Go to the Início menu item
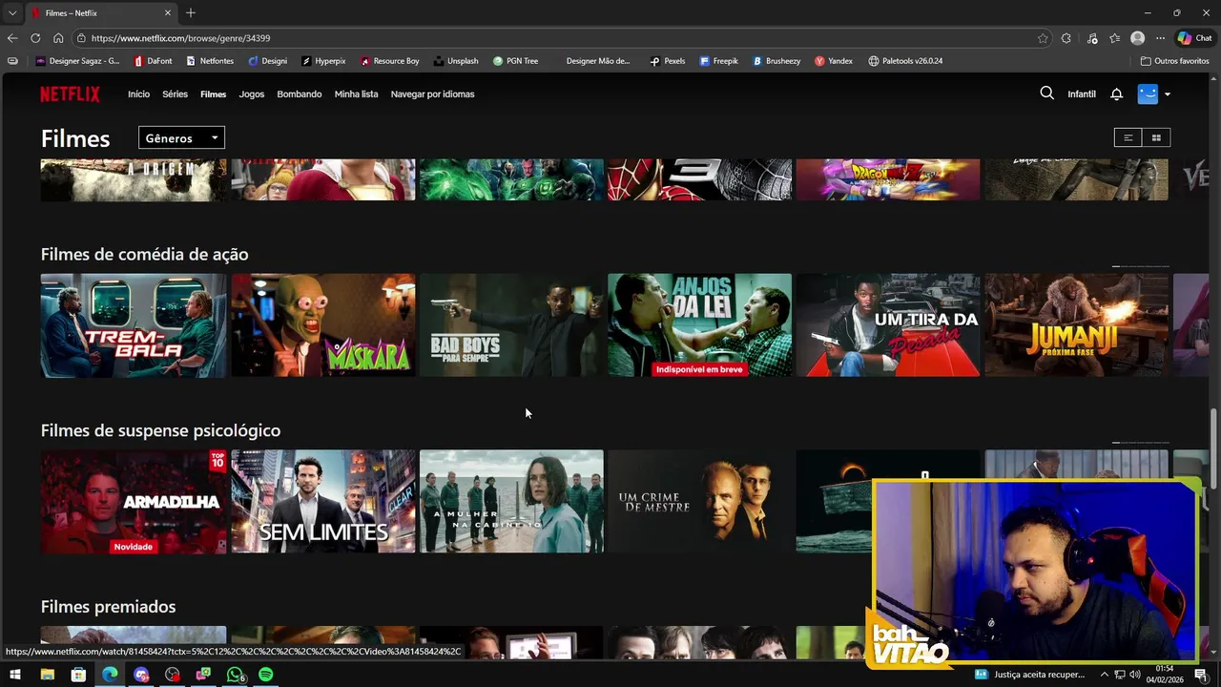1221x687 pixels. 139,94
